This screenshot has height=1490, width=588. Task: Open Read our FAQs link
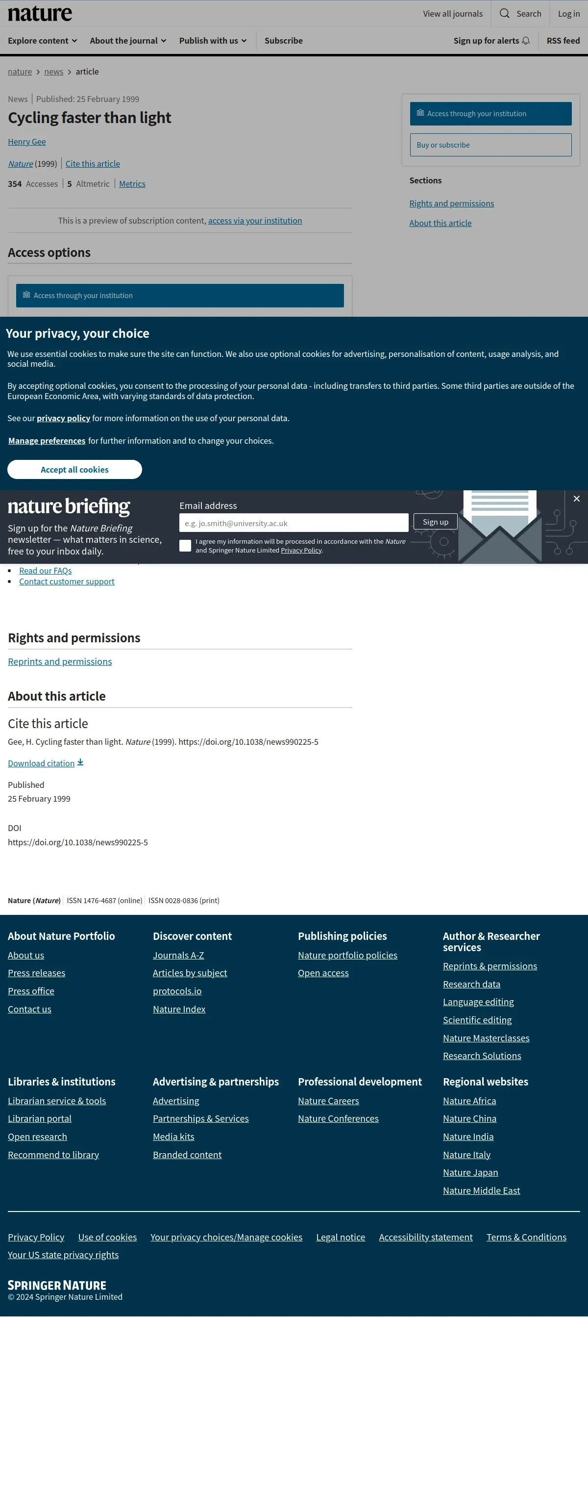pyautogui.click(x=45, y=571)
